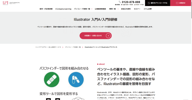The width and height of the screenshot is (192, 100).
Task: Click the reception hours text under phone number
Action: pos(129,5)
